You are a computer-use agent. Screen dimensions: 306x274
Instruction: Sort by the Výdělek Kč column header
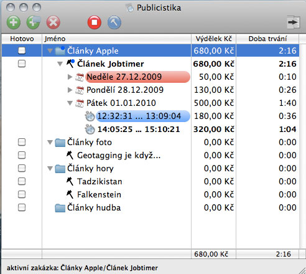coord(213,39)
